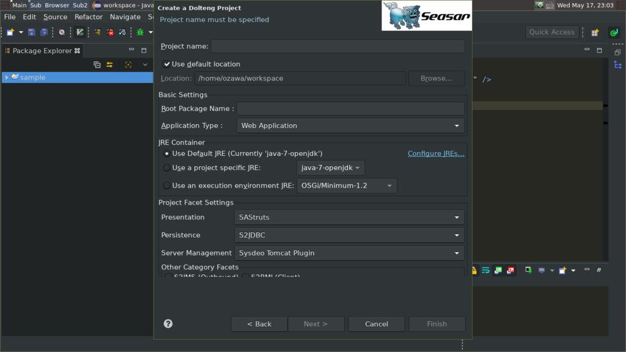This screenshot has width=626, height=352.
Task: Click the New wizard icon in Eclipse toolbar
Action: click(10, 32)
